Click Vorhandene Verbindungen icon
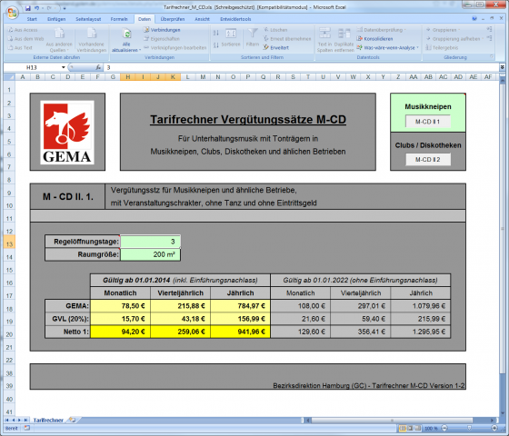Screen dimensions: 509x436 [92, 34]
